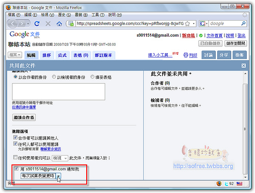The width and height of the screenshot is (255, 193).
Task: Click the printer icon next to 列印
Action: pos(186,55)
